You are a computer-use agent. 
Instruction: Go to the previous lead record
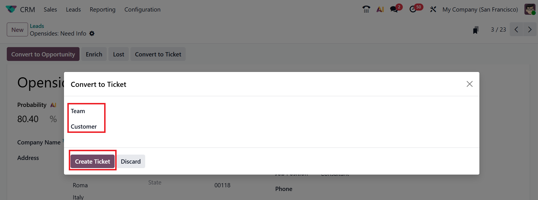[x=516, y=30]
